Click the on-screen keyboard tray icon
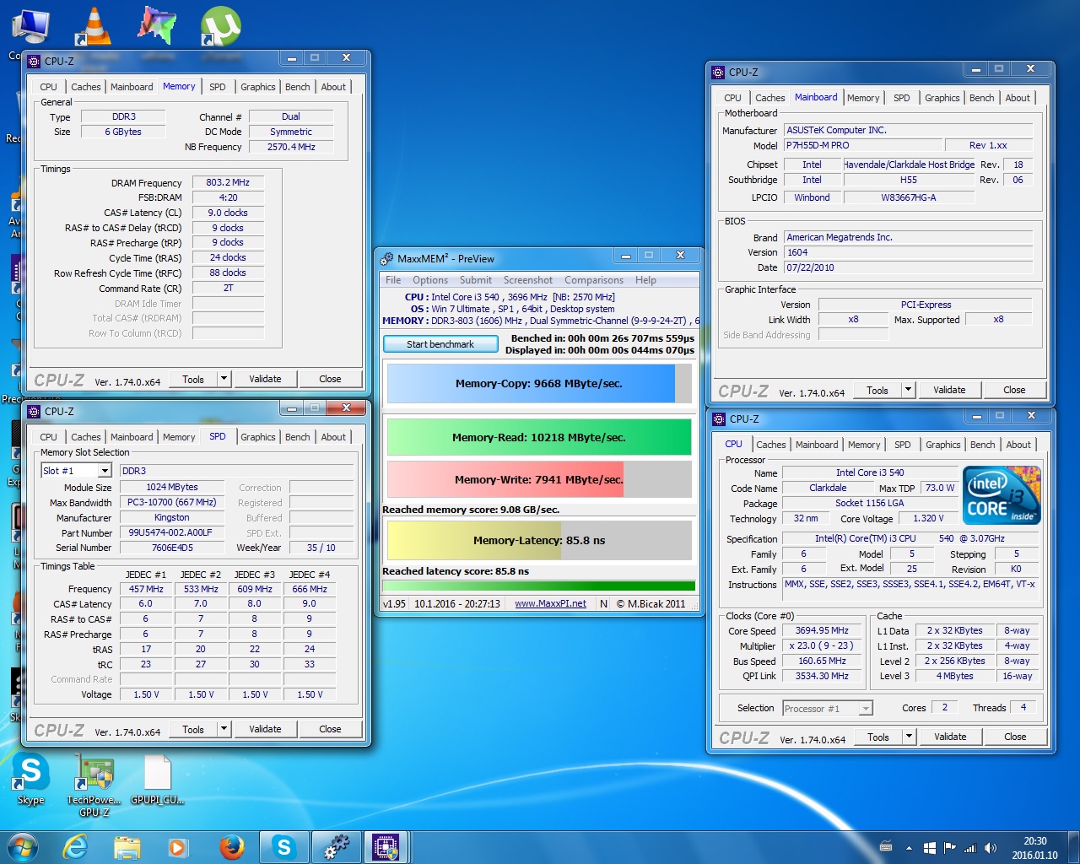The image size is (1080, 864). 886,847
